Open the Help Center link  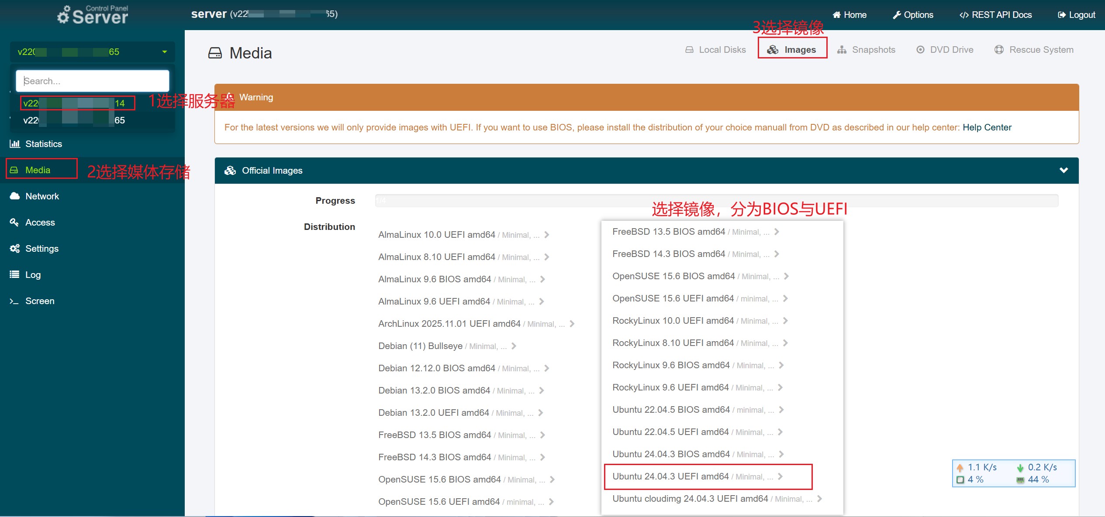point(987,127)
